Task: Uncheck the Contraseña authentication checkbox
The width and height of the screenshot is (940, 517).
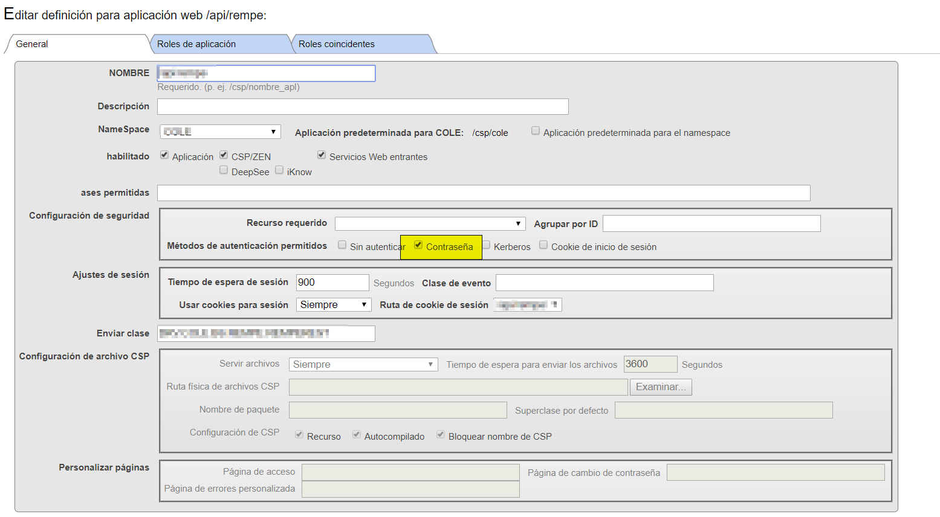Action: 418,245
